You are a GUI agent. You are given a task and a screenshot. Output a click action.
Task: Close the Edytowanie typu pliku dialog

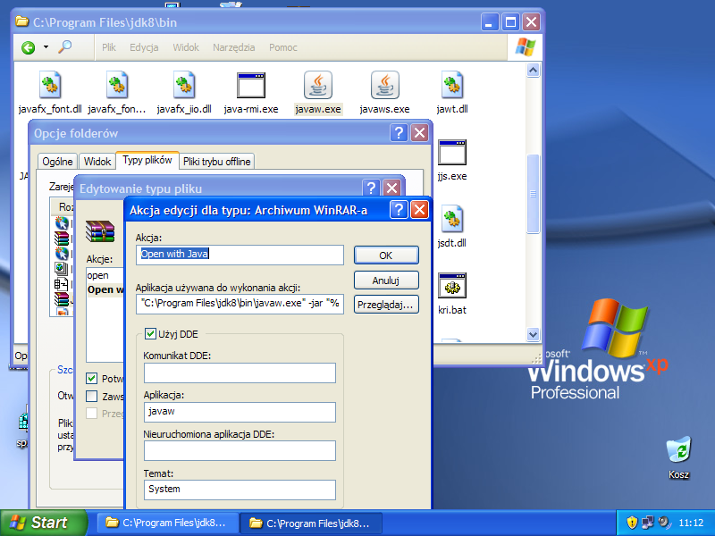pyautogui.click(x=391, y=188)
